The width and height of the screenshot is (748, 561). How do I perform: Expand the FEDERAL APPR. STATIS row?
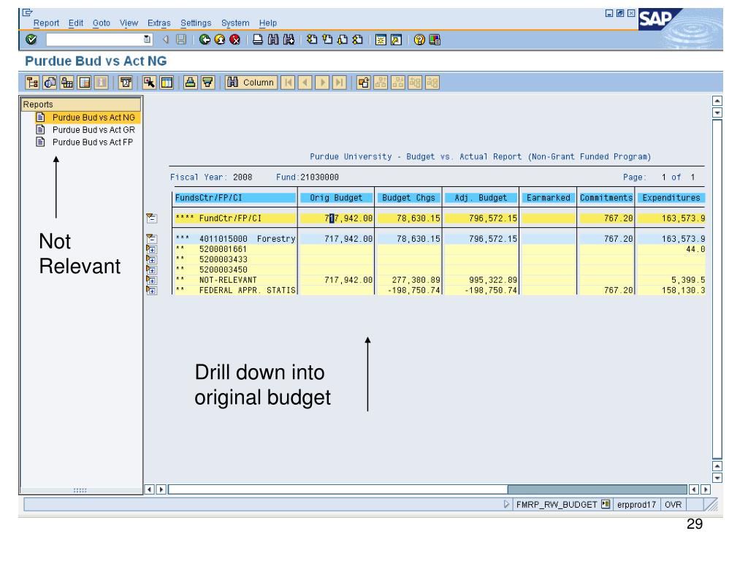152,290
